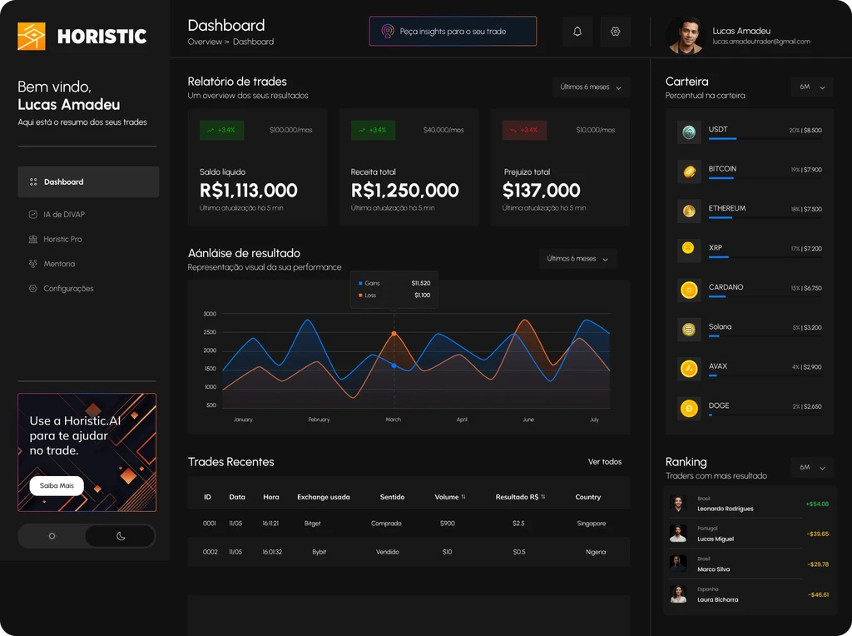Toggle the Gains legend in the chart tooltip

coord(369,282)
